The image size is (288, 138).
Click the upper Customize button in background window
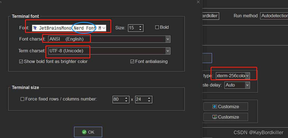[x=226, y=107]
